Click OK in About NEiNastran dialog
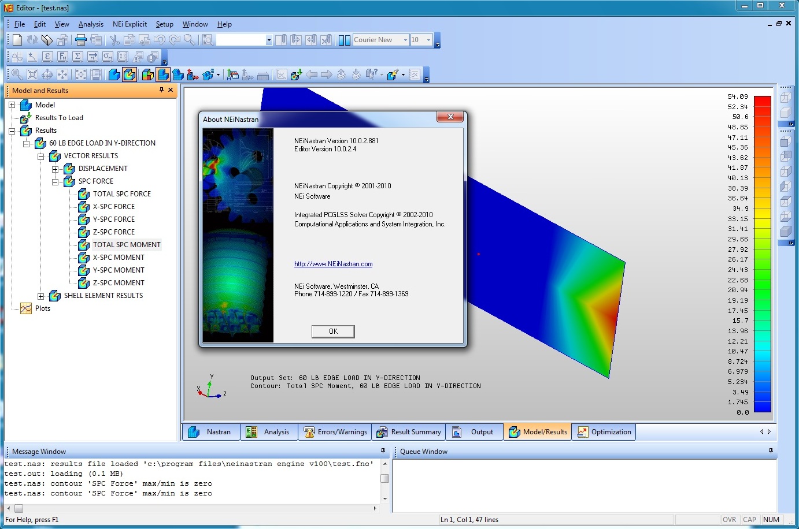The height and width of the screenshot is (529, 799). [x=333, y=331]
